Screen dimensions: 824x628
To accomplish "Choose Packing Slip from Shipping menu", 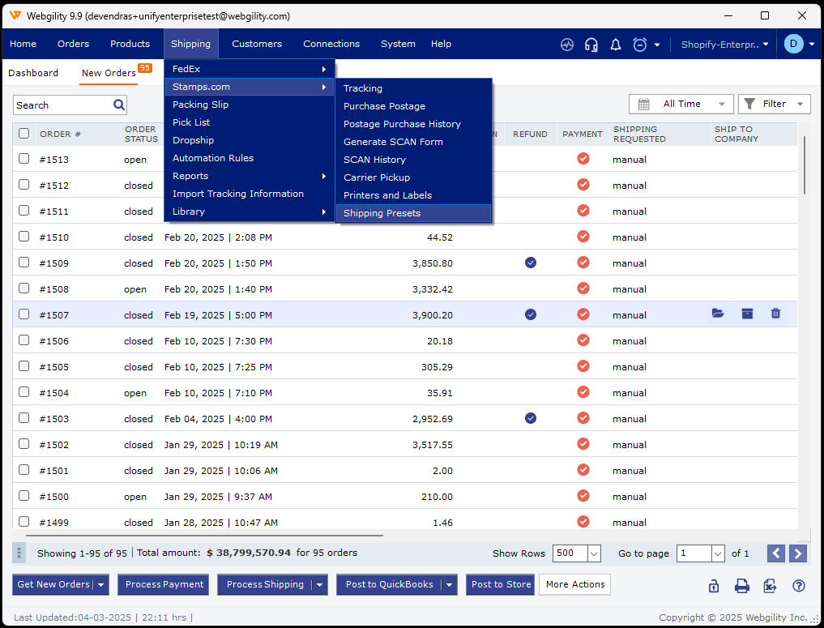I will click(x=200, y=105).
